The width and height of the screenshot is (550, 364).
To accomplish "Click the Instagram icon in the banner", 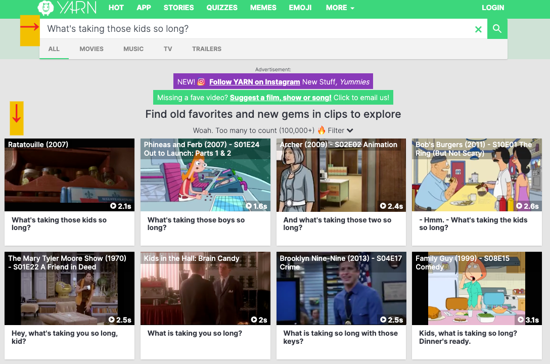I will click(x=201, y=82).
